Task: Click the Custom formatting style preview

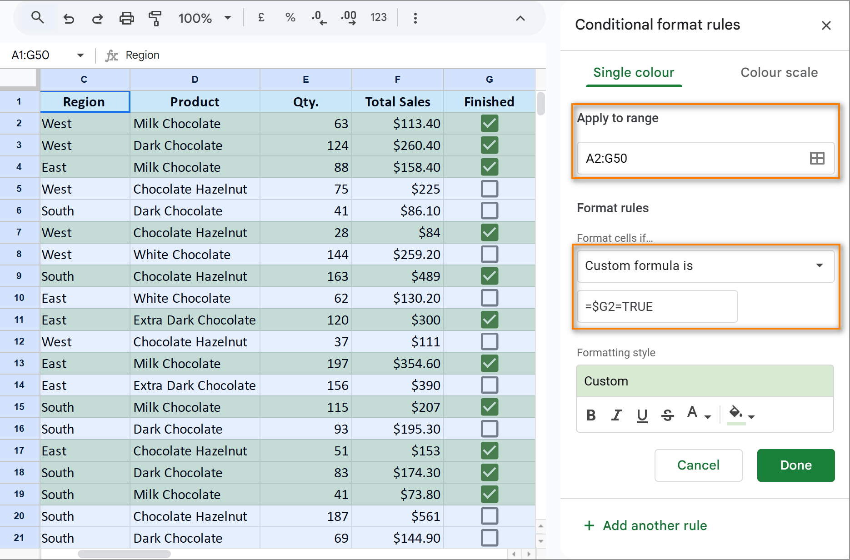Action: tap(705, 381)
